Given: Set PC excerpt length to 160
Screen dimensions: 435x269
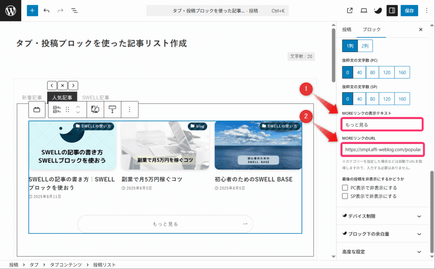Looking at the screenshot, I should [402, 72].
